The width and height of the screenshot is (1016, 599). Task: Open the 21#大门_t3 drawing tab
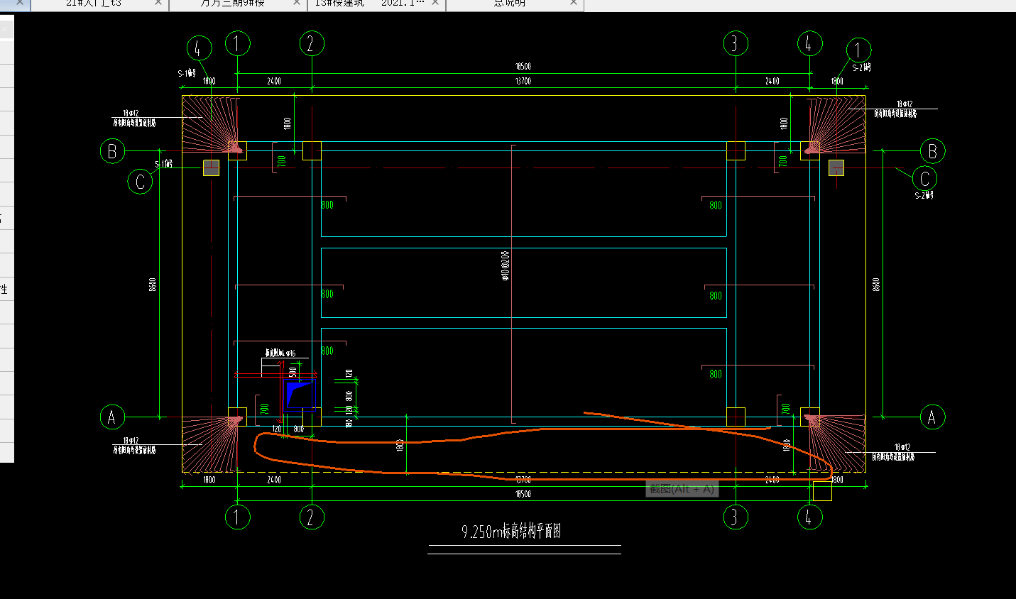click(x=93, y=4)
